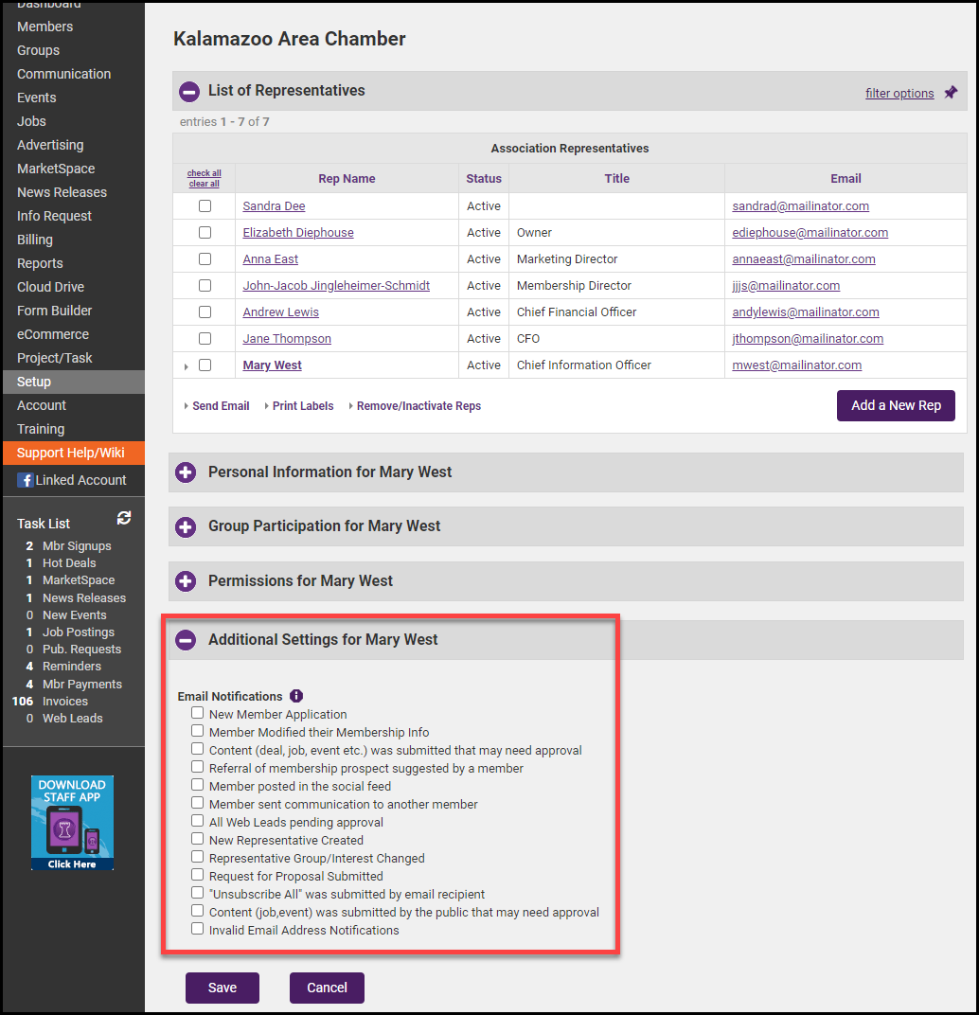Expand Group Participation for Mary West

[x=186, y=526]
